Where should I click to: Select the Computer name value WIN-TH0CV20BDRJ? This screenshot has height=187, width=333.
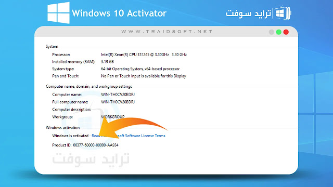[118, 95]
